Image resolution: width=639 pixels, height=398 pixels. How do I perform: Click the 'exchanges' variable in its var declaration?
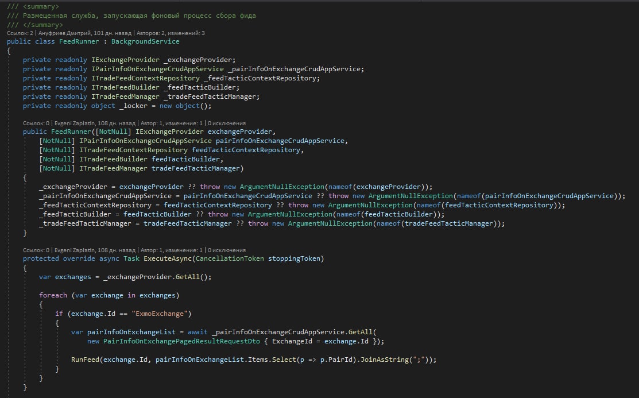pos(73,277)
